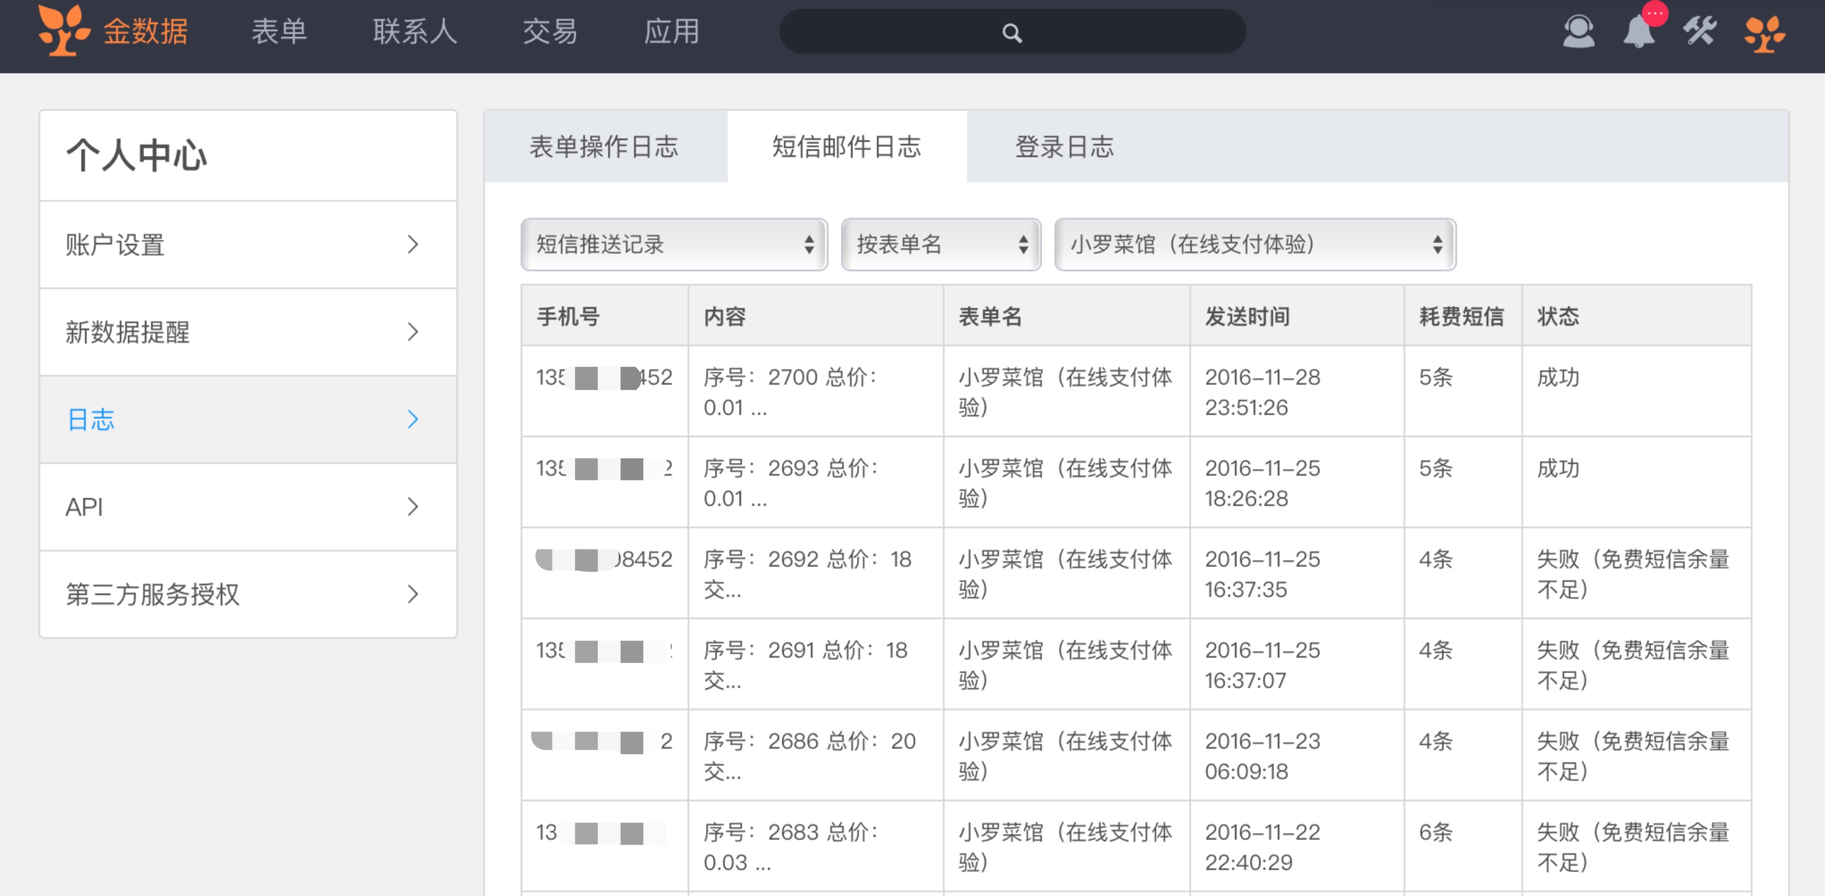
Task: Open the orange account tree icon
Action: [1764, 33]
